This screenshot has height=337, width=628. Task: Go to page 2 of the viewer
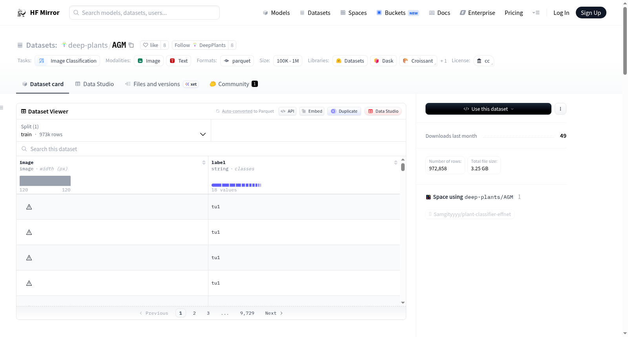click(x=194, y=313)
